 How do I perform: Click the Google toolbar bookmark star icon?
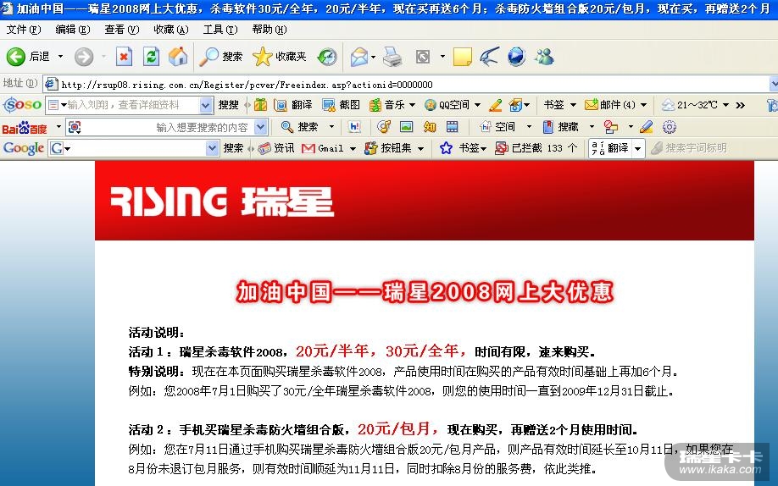tap(446, 148)
